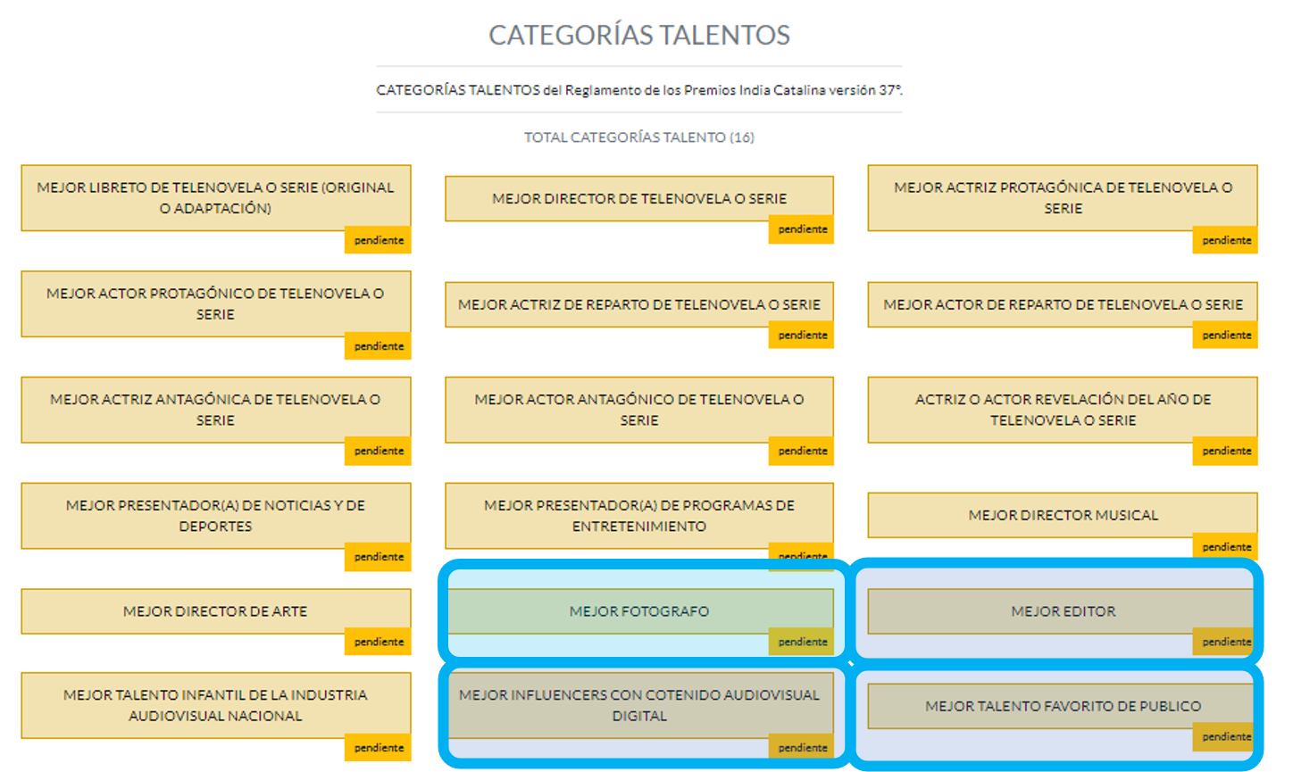This screenshot has height=772, width=1293.
Task: Choose Mejor Actor Antagónico category
Action: [x=639, y=410]
